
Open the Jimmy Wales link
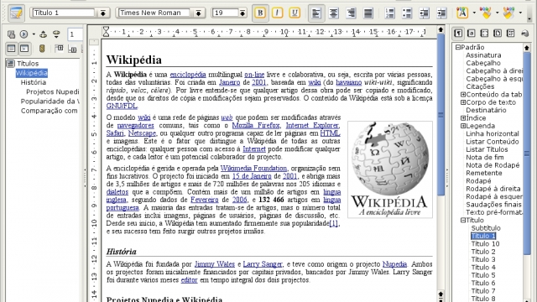pyautogui.click(x=215, y=264)
